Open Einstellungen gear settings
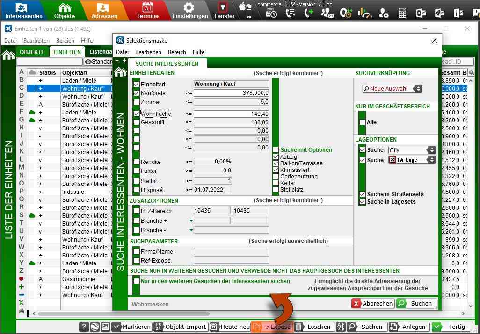Image resolution: width=480 pixels, height=334 pixels. click(189, 10)
